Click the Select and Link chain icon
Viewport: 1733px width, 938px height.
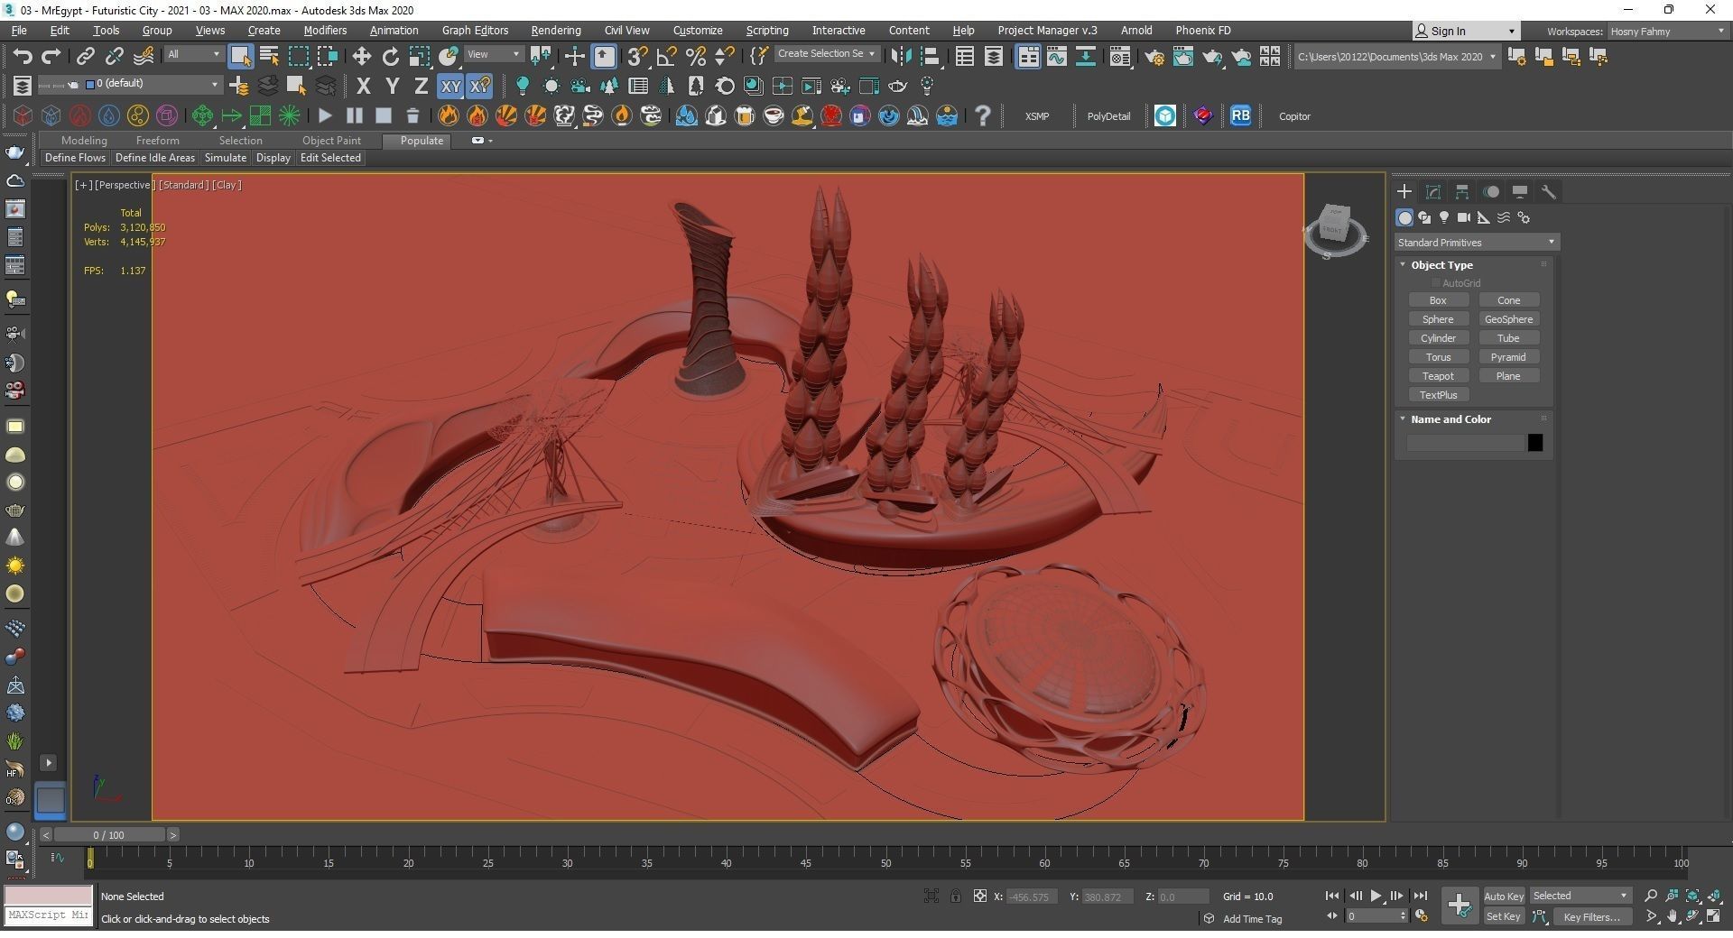click(85, 56)
